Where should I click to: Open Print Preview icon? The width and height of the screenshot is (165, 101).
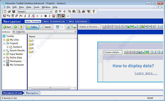coord(79,11)
